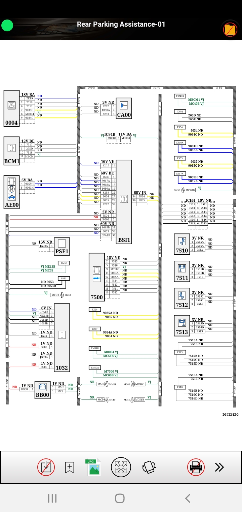Select the PSF1 fuse box component
This screenshot has width=242, height=512.
(62, 247)
